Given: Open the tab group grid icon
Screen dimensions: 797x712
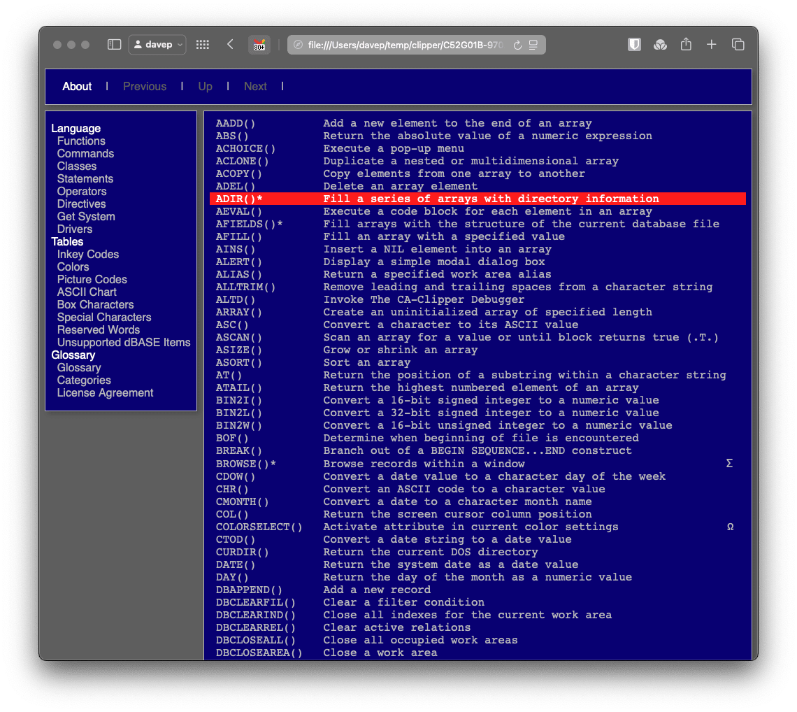Looking at the screenshot, I should 203,45.
